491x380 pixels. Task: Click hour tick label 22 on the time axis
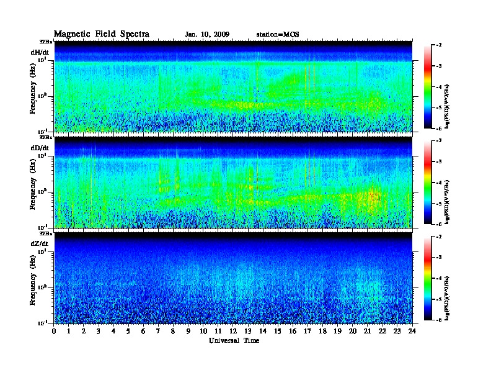coord(383,331)
